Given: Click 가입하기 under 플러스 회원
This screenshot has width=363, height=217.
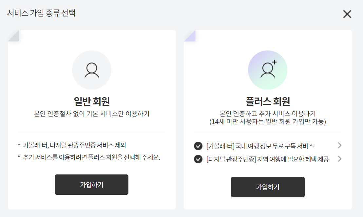Looking at the screenshot, I should click(x=268, y=187).
